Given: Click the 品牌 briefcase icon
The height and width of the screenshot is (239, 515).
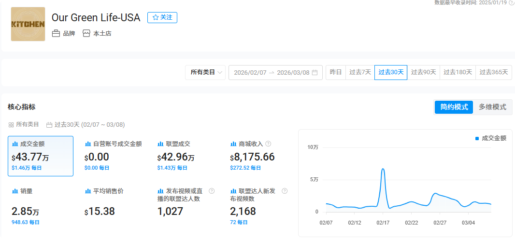Looking at the screenshot, I should 56,34.
